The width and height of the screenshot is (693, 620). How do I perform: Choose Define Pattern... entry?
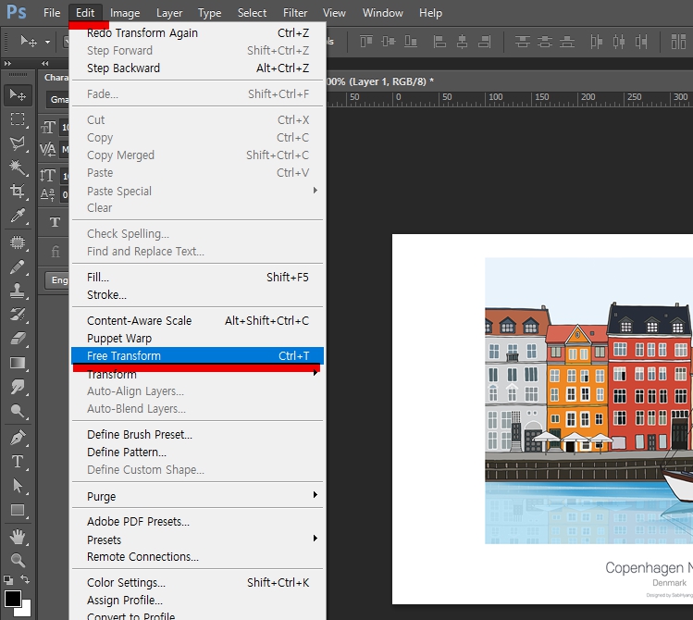[198, 453]
